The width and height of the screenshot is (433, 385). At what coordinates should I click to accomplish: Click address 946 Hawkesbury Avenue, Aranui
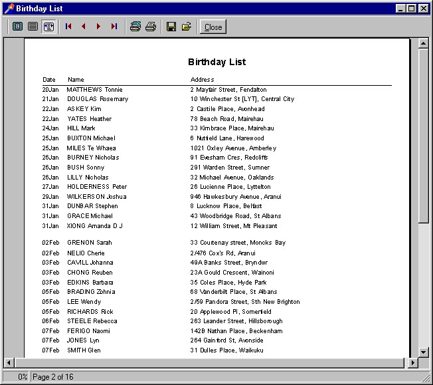236,197
